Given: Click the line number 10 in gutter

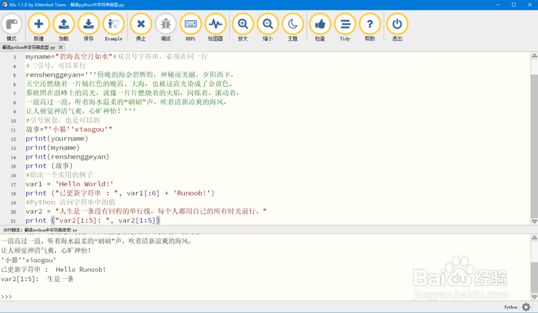Looking at the screenshot, I should (13, 121).
